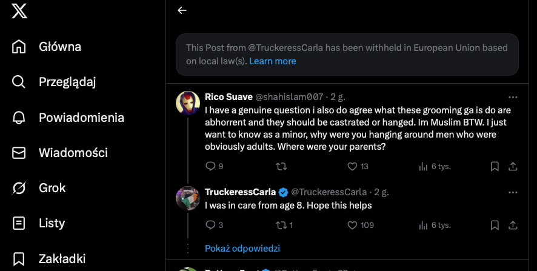Reply to Rico Suave's post

211,166
